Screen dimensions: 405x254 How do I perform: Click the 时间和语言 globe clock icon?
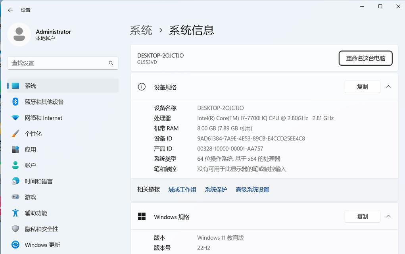point(15,181)
